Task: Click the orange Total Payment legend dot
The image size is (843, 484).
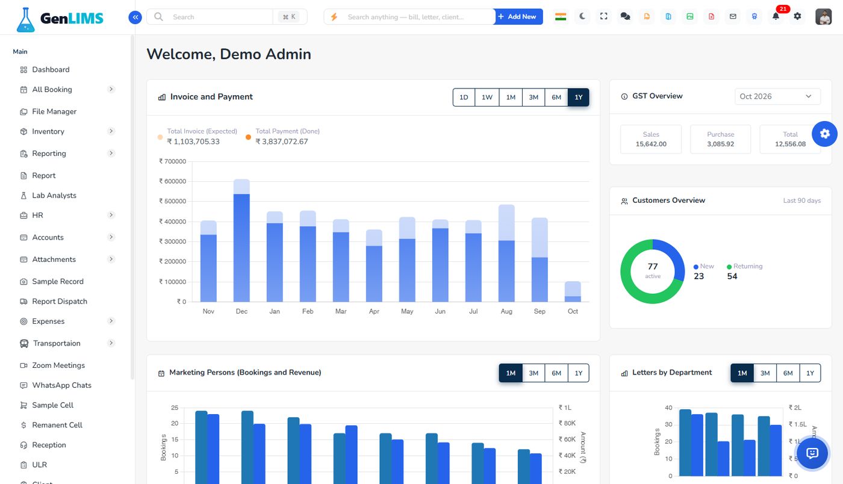Action: coord(248,137)
